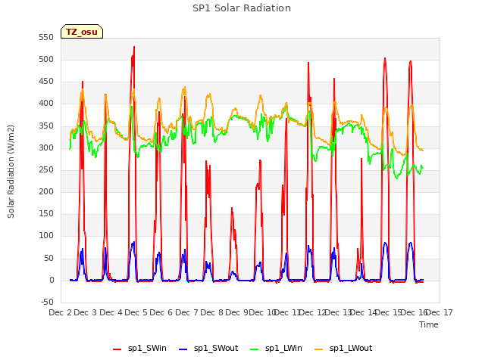Click the -50 y-axis tick label
485x363 pixels.
[x=47, y=302]
